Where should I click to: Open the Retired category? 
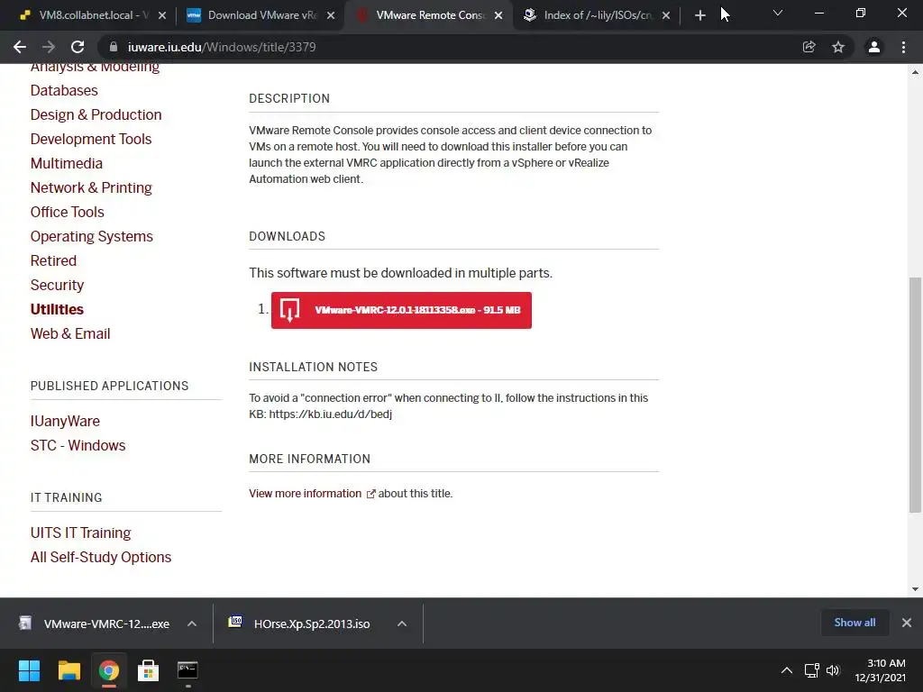53,260
